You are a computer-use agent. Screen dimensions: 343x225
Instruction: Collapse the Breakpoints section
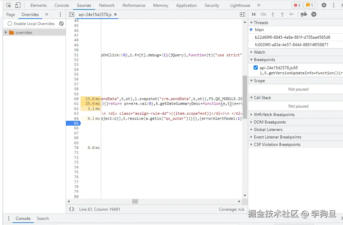click(251, 60)
